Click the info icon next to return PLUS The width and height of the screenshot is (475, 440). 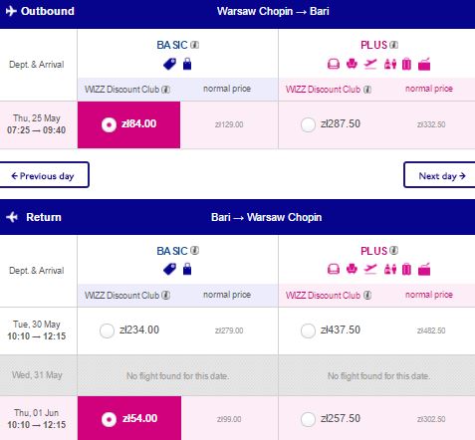click(x=393, y=251)
